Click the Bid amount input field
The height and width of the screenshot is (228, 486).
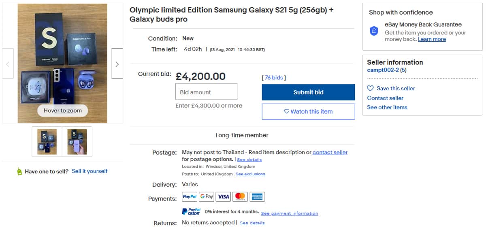[206, 92]
